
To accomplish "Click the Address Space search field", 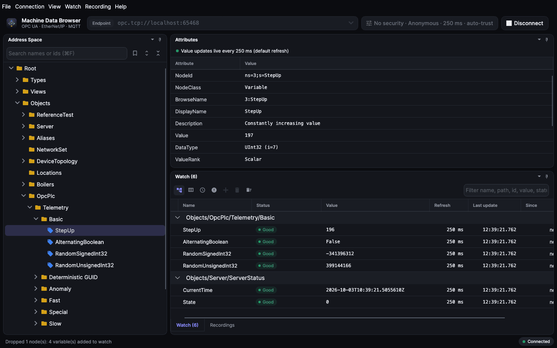I will click(x=67, y=53).
